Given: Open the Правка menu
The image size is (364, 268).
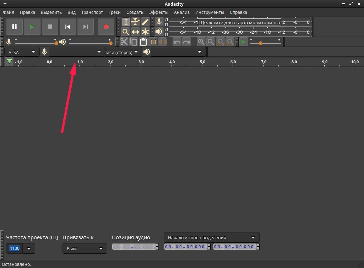Looking at the screenshot, I should coord(27,12).
